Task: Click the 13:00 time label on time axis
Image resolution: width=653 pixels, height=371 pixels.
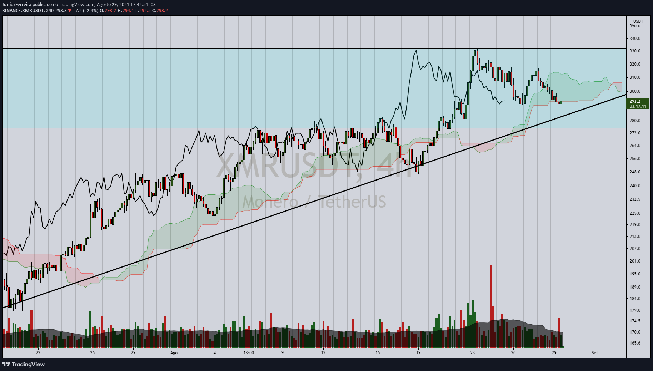Action: (249, 353)
